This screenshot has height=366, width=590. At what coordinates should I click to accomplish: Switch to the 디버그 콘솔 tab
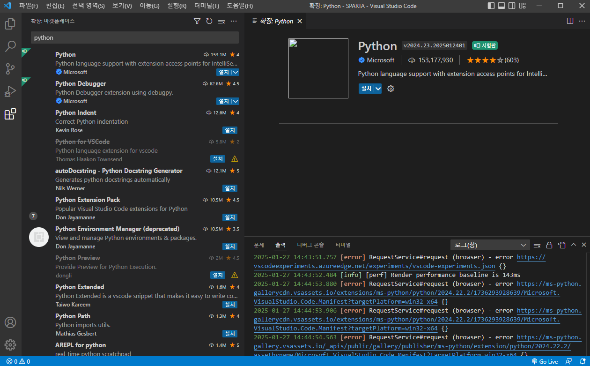(310, 245)
